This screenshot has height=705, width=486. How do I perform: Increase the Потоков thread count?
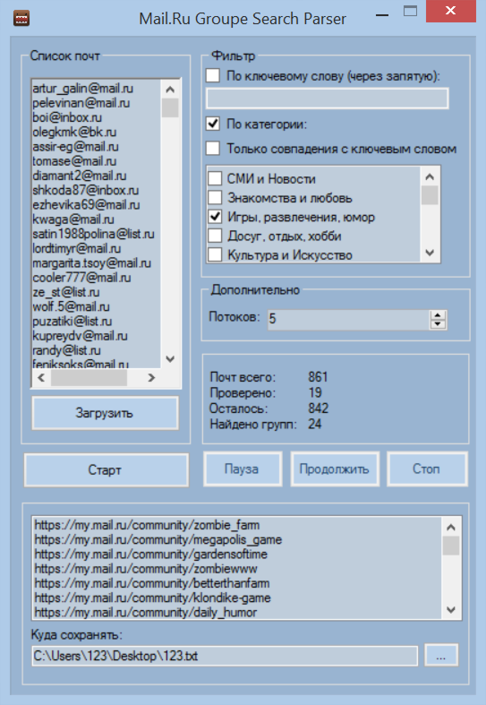click(x=438, y=314)
